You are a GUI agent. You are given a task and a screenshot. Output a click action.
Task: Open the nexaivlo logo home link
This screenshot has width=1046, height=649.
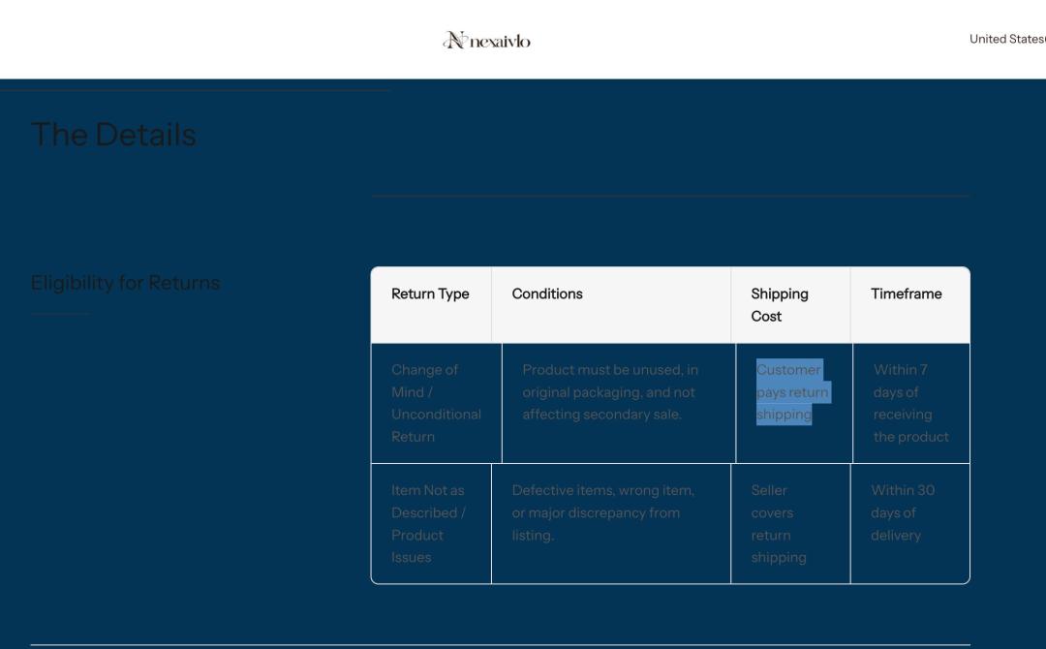point(486,41)
